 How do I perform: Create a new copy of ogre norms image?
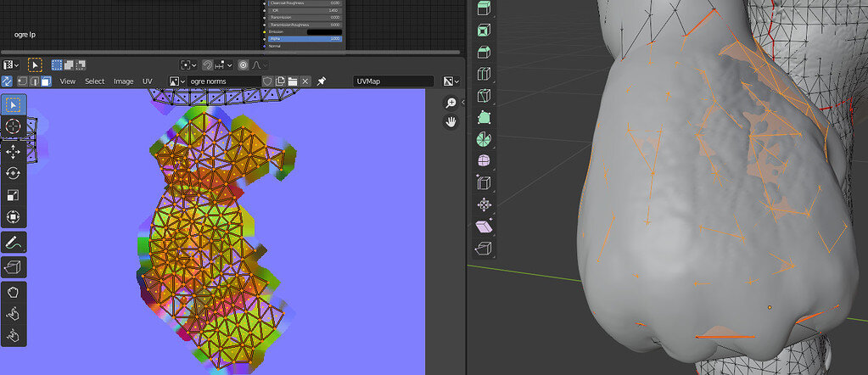[x=280, y=81]
